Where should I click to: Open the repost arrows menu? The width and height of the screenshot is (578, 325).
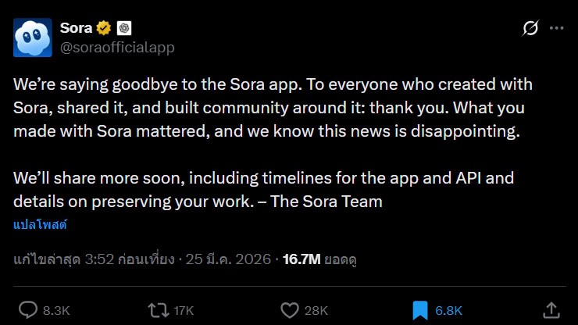coord(159,310)
